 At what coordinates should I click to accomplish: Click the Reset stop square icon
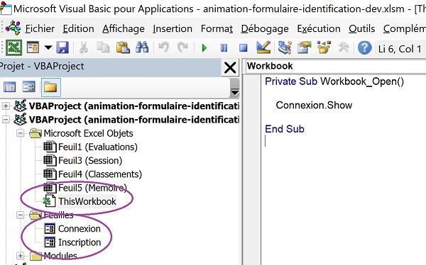[244, 48]
